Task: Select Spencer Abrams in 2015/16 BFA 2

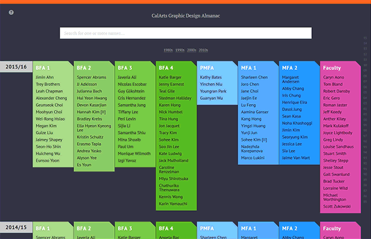Action: coord(92,78)
